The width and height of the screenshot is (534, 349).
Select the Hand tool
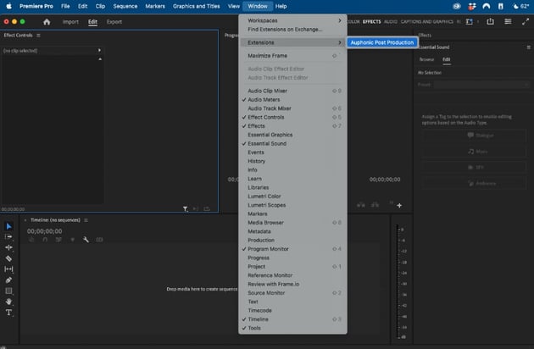point(8,302)
